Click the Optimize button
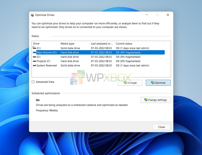Viewport: 202px width, 155px height. pos(158,83)
